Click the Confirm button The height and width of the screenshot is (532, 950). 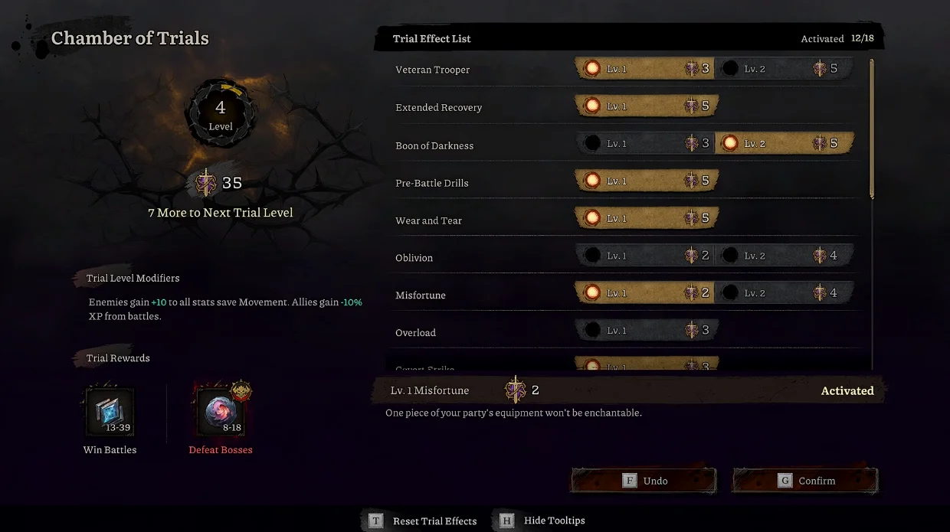[x=805, y=481]
